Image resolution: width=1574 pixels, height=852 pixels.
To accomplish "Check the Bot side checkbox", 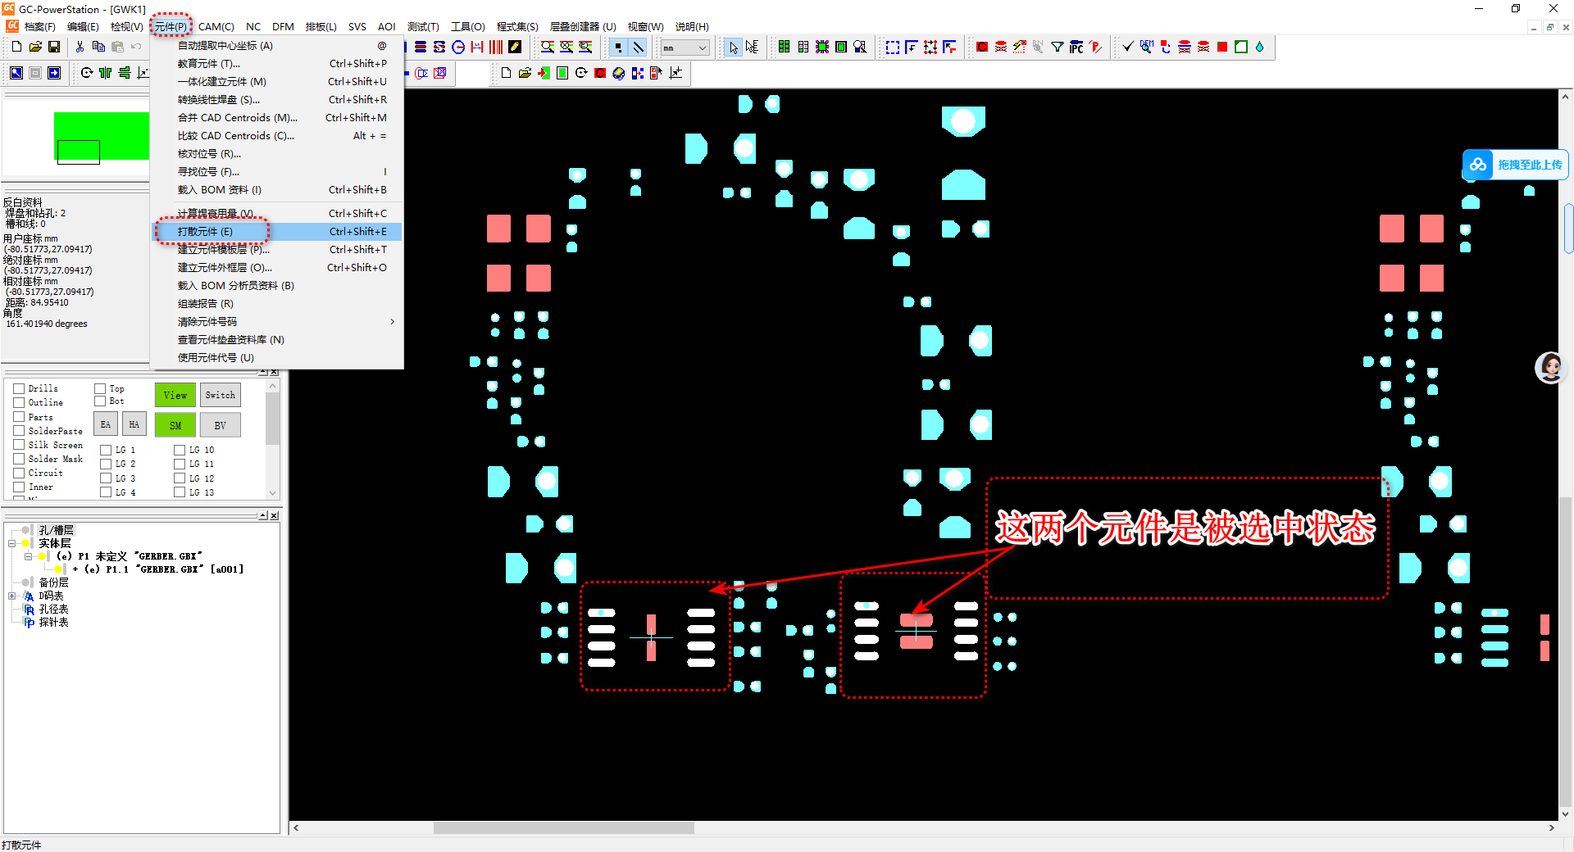I will pyautogui.click(x=100, y=401).
